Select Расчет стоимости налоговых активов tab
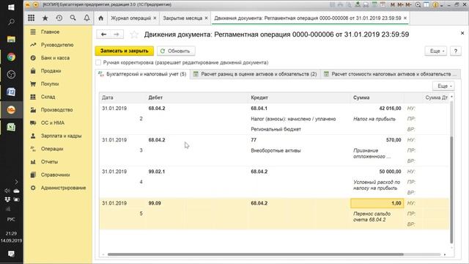469x264 pixels. (x=391, y=74)
